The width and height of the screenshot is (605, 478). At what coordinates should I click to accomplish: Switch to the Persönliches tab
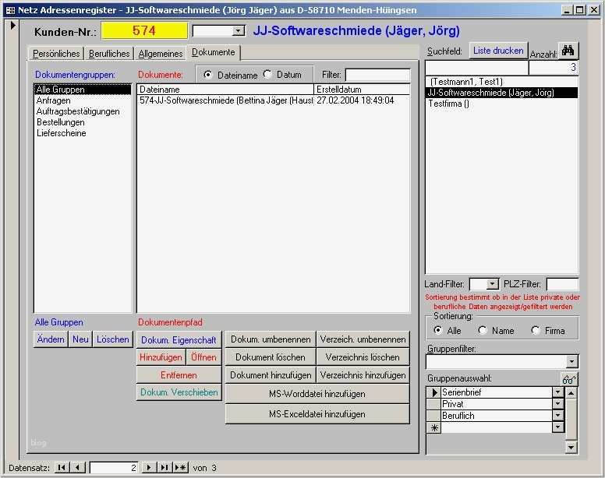tap(56, 54)
